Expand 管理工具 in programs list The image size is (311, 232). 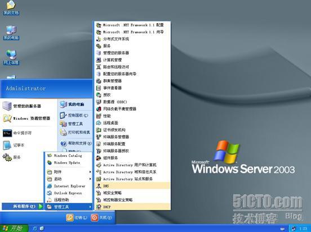69,207
